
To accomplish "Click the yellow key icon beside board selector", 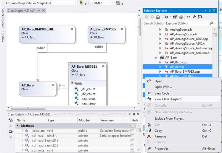I will pyautogui.click(x=81, y=3).
